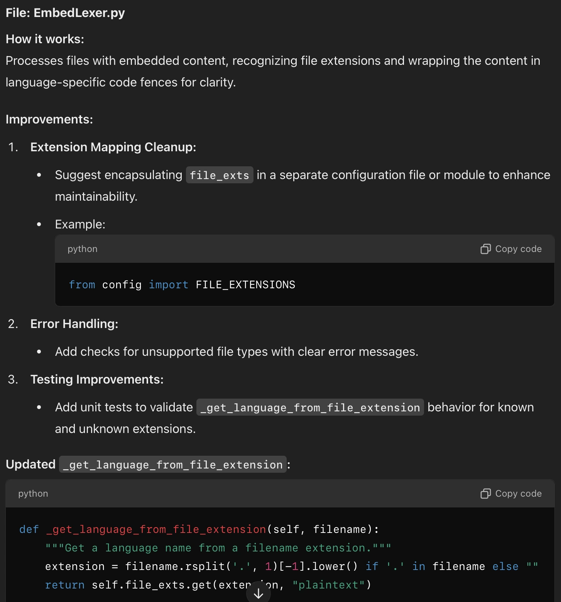Click the python label above the def function snippet

pyautogui.click(x=33, y=494)
